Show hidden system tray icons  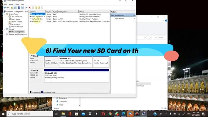[x=166, y=114]
